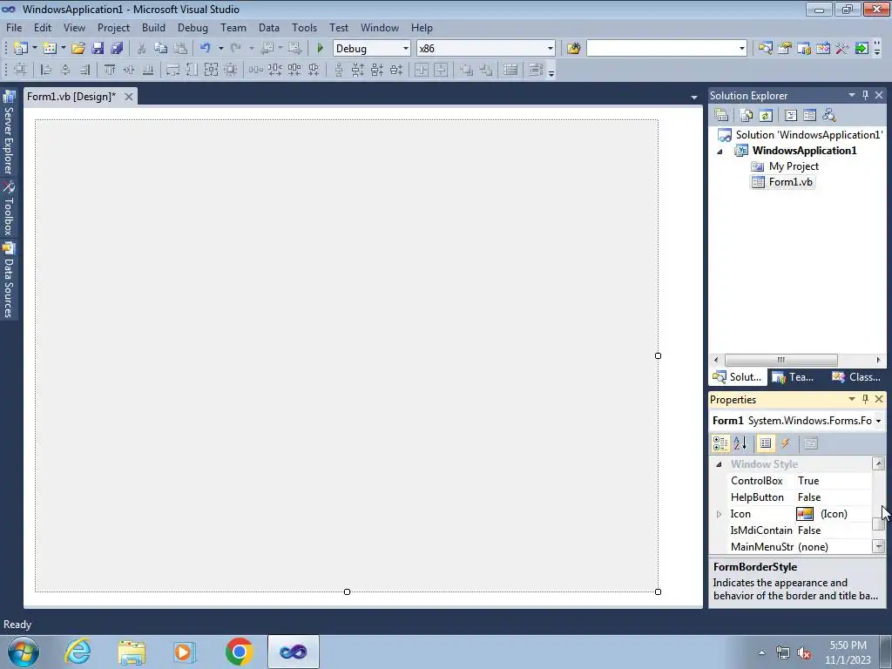
Task: Click the Find in Files icon
Action: pyautogui.click(x=573, y=49)
